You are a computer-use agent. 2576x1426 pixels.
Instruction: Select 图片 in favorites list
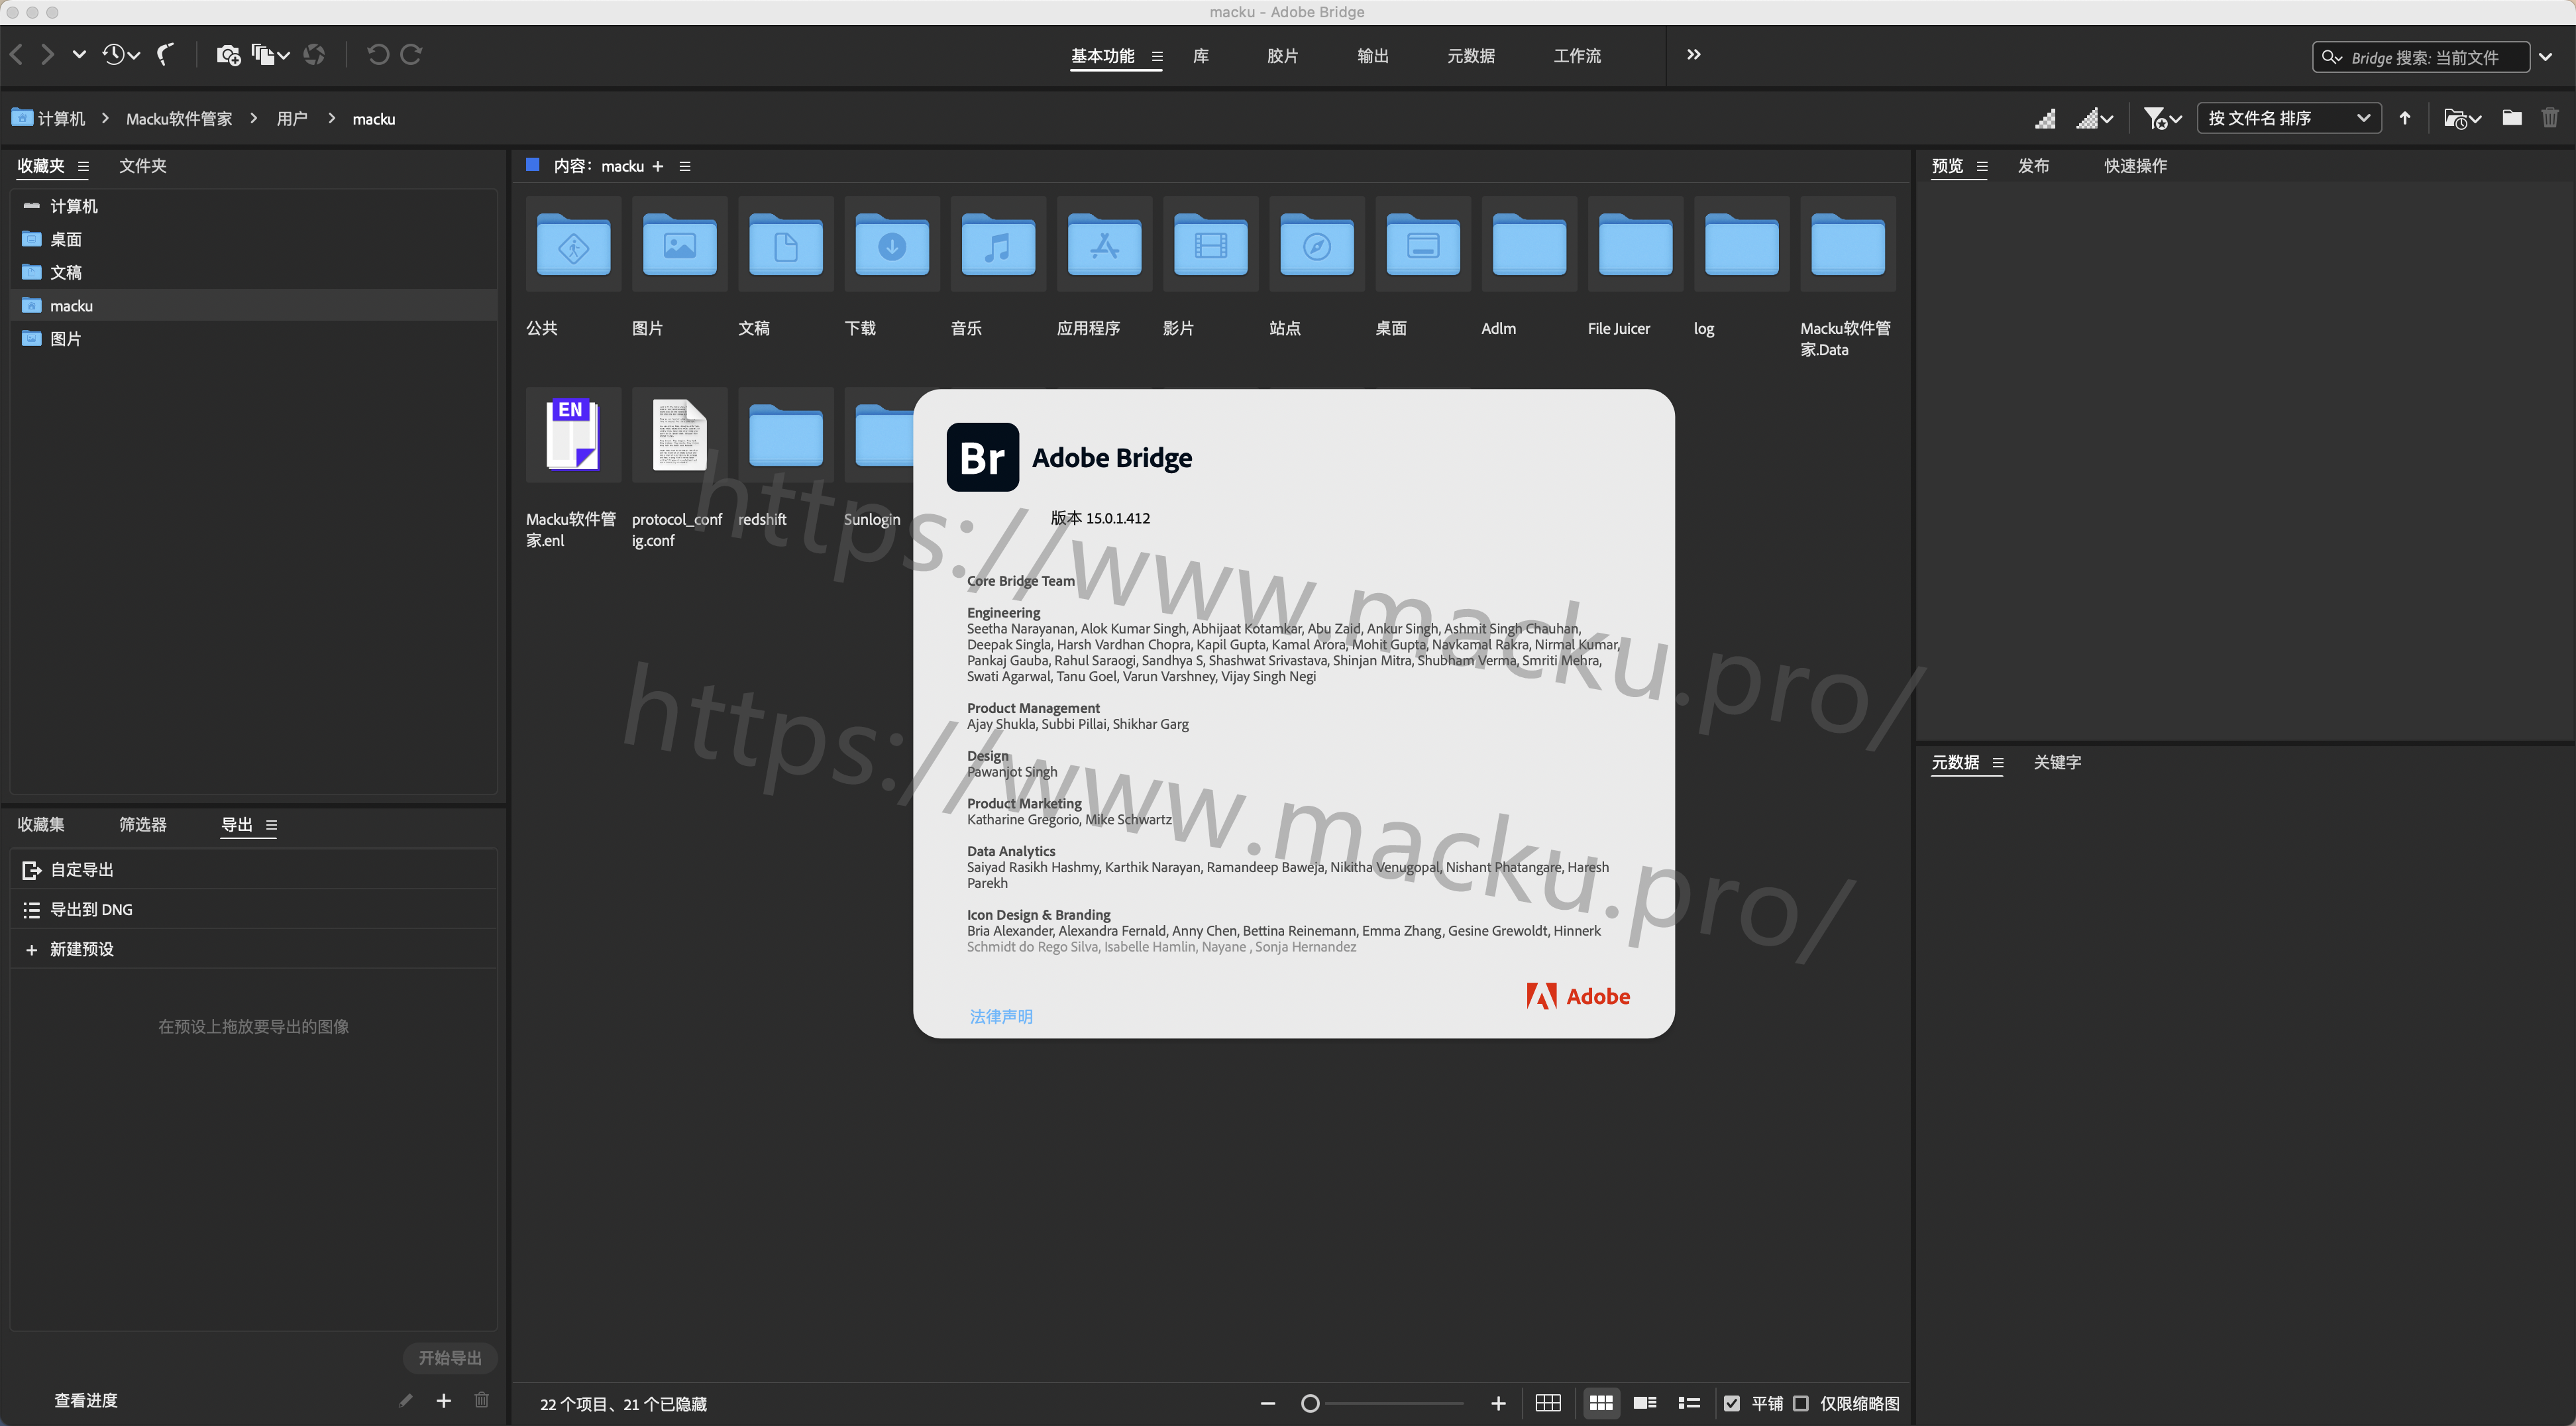coord(254,339)
